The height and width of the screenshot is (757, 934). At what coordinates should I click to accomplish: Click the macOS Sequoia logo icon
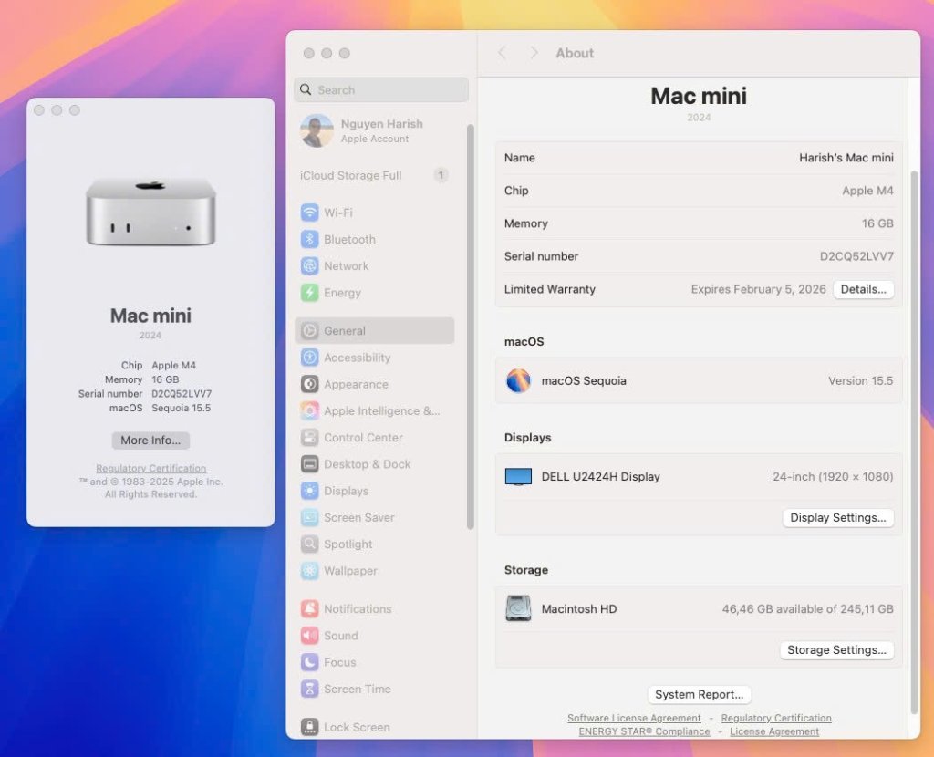[518, 380]
